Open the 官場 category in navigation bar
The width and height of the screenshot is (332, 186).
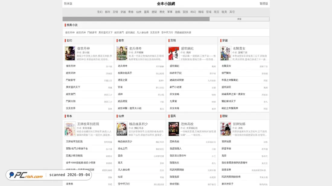click(209, 12)
